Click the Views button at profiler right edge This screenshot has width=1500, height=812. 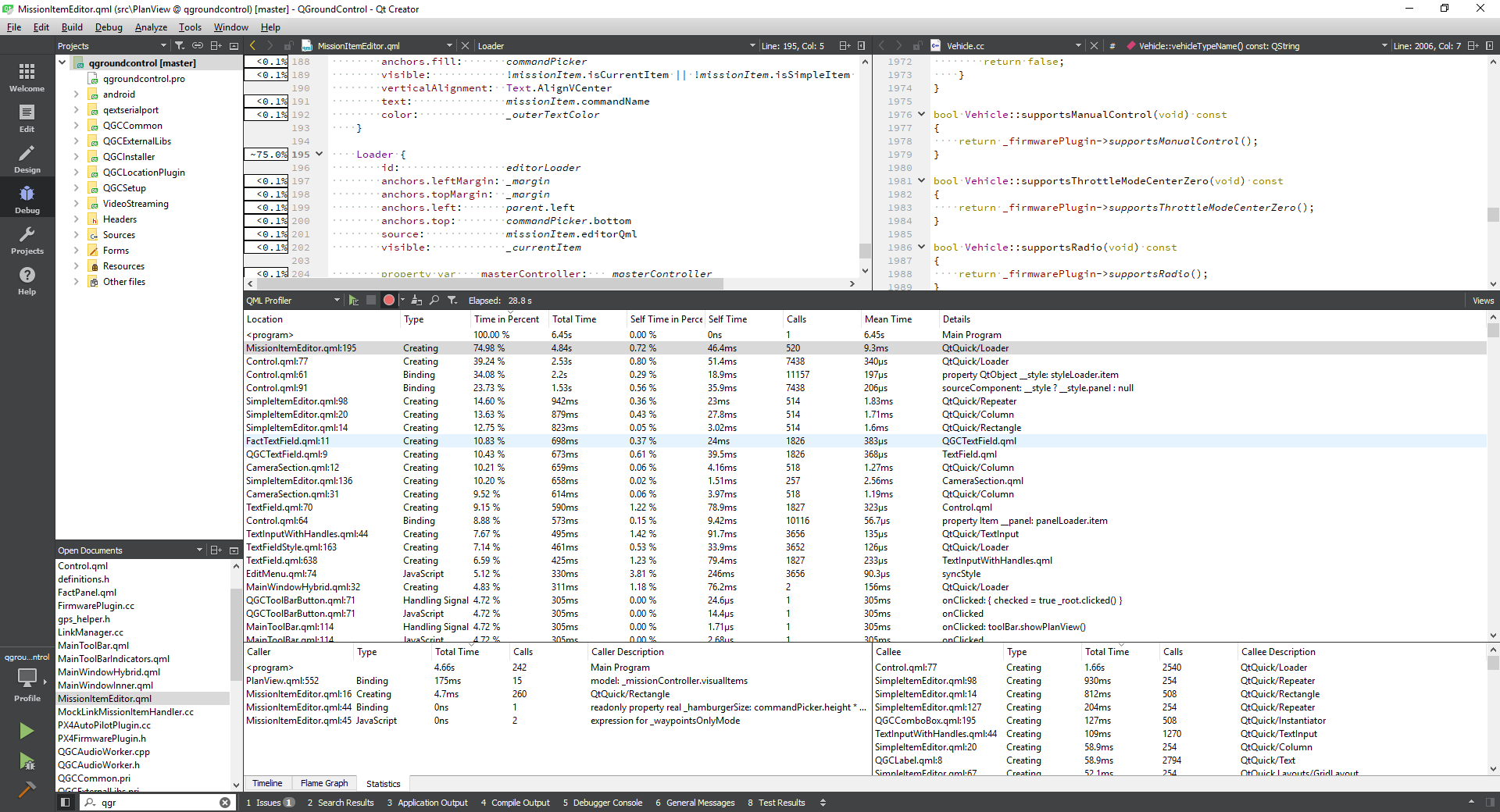tap(1482, 300)
